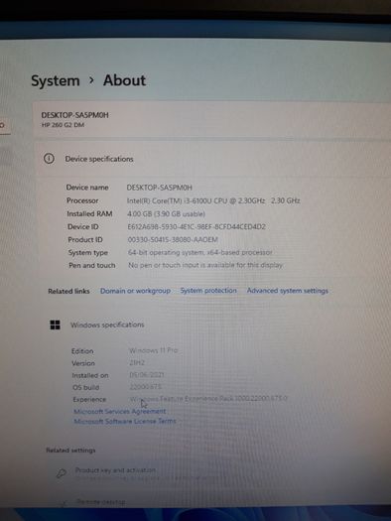391x521 pixels.
Task: Click the Product ID label
Action: coord(85,239)
